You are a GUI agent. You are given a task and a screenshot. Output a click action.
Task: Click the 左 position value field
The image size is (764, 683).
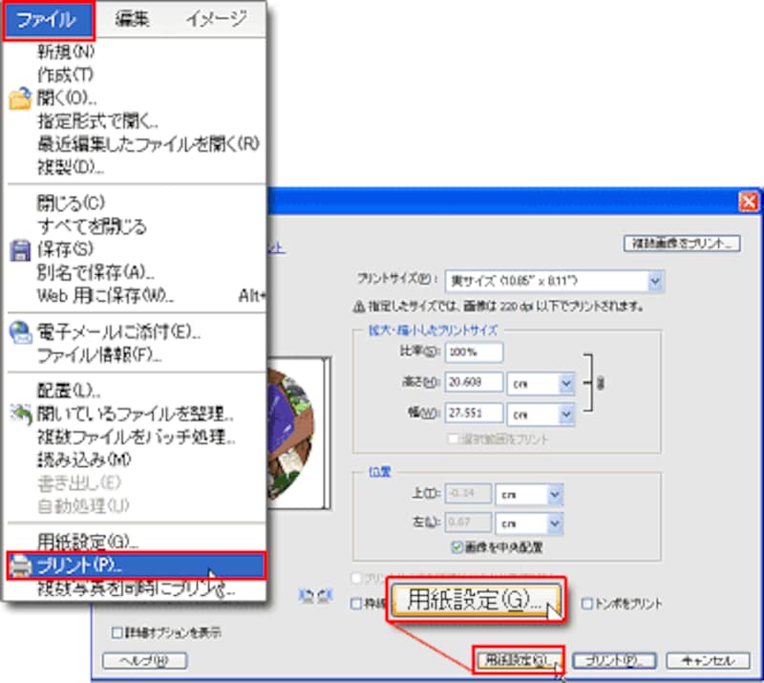coord(468,523)
